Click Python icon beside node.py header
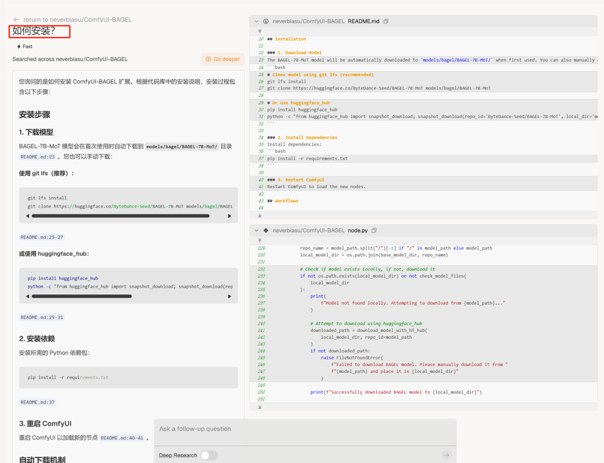This screenshot has height=463, width=604. tap(266, 231)
